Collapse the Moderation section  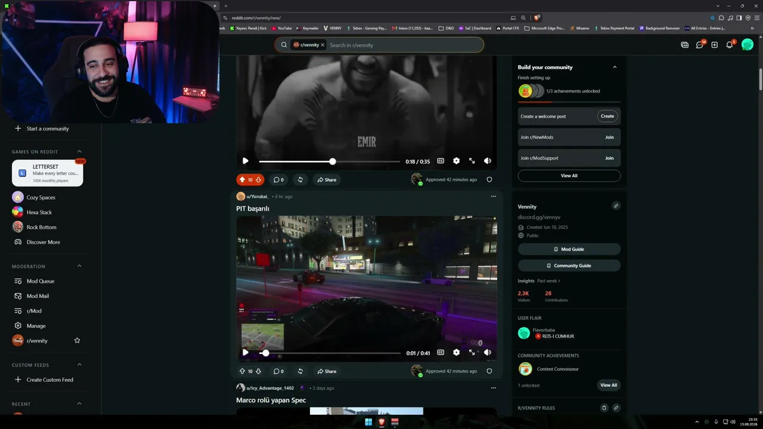point(79,266)
